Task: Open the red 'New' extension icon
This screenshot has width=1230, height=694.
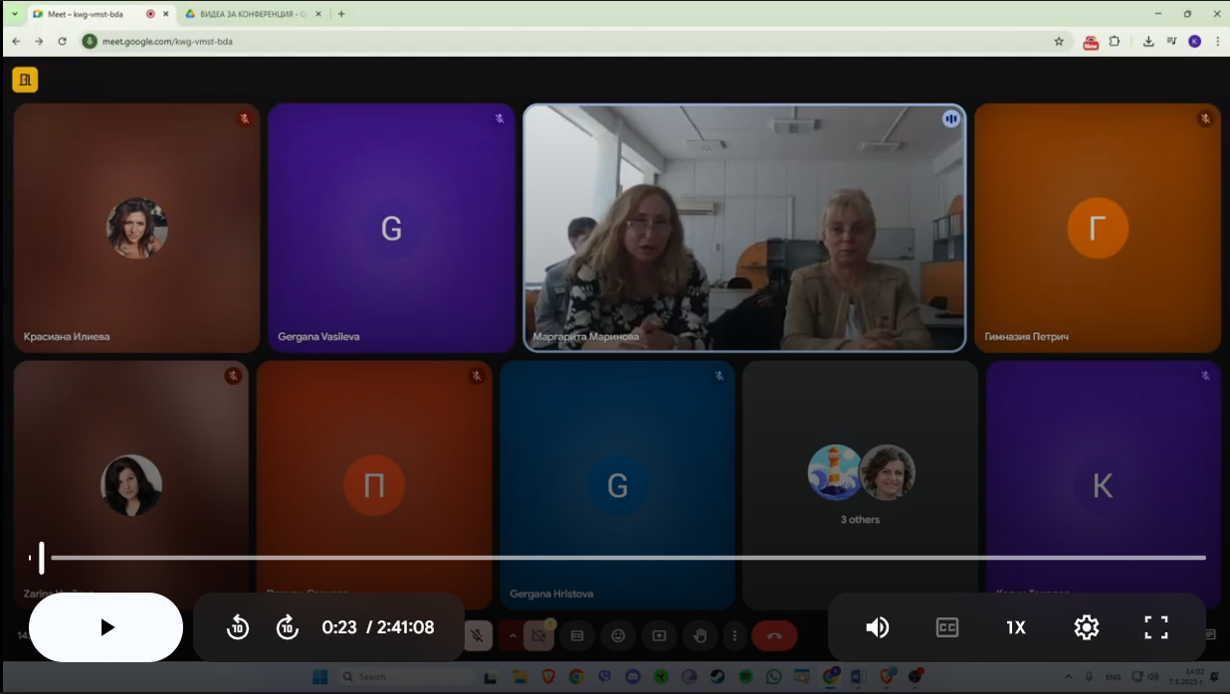Action: pos(1091,42)
